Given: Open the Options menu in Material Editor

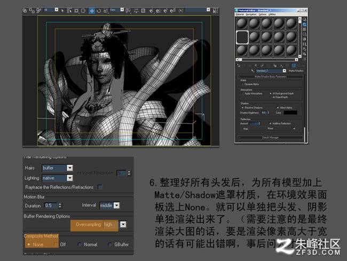Looking at the screenshot, I should [x=263, y=14].
